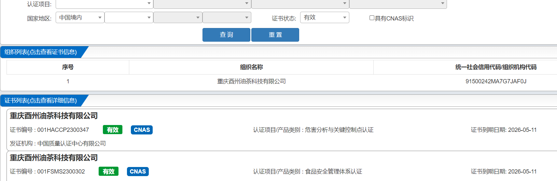Click the credit code 91500242MA7G7JAF0J
This screenshot has height=181, width=557.
[496, 81]
